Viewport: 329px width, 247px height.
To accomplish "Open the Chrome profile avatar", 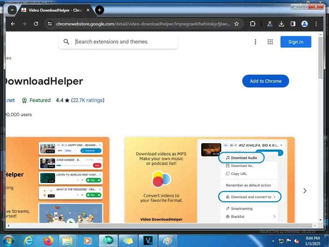I will [x=305, y=24].
